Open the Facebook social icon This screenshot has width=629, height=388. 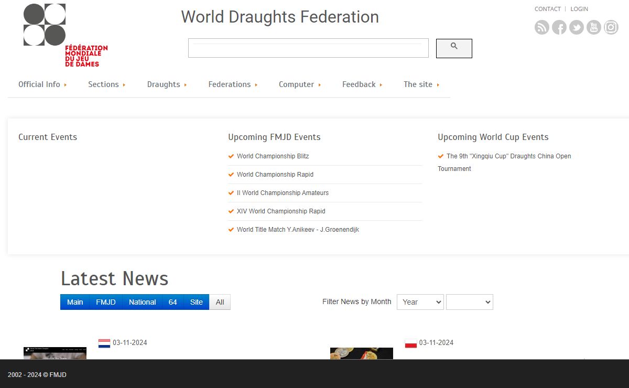pos(559,27)
